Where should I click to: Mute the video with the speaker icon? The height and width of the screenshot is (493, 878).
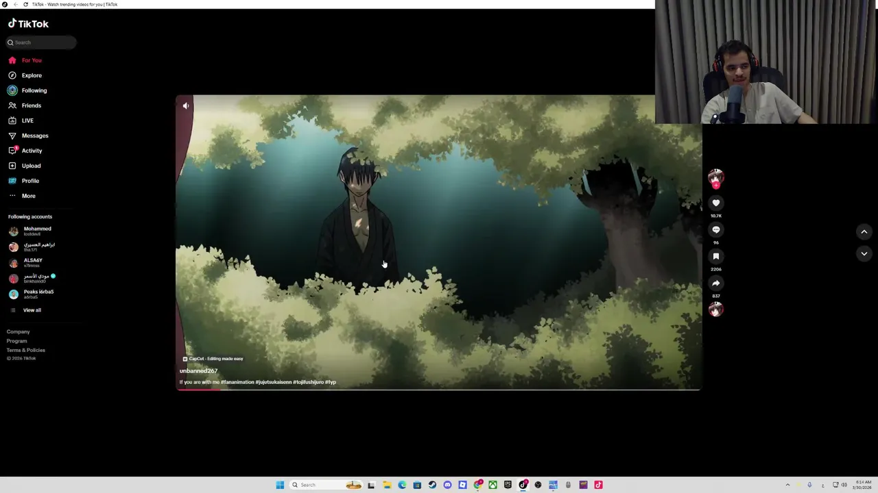pyautogui.click(x=186, y=105)
